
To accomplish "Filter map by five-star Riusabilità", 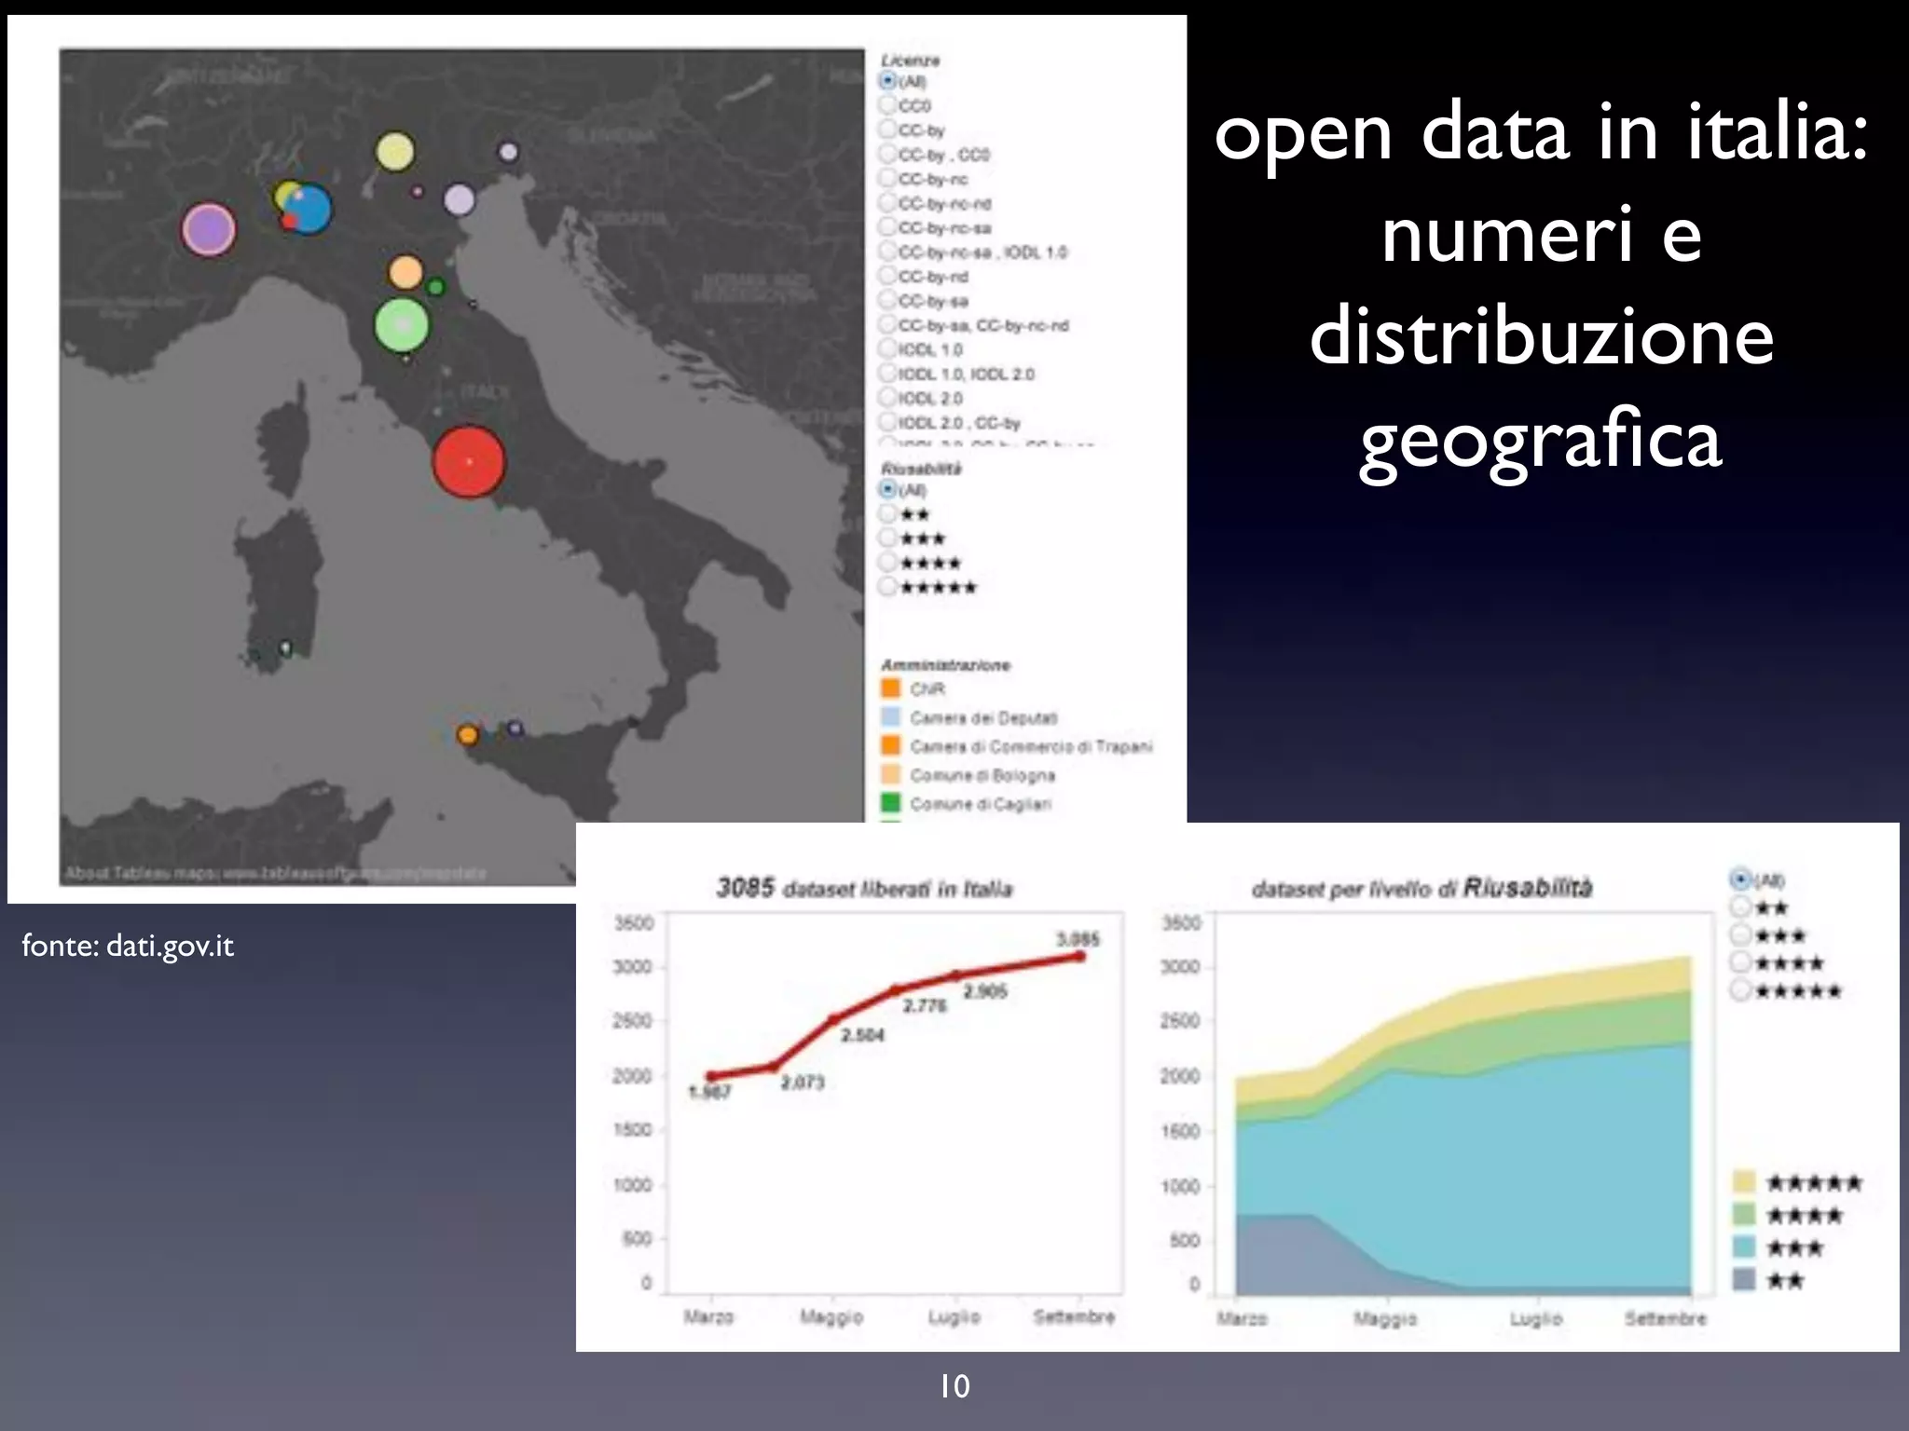I will (888, 586).
